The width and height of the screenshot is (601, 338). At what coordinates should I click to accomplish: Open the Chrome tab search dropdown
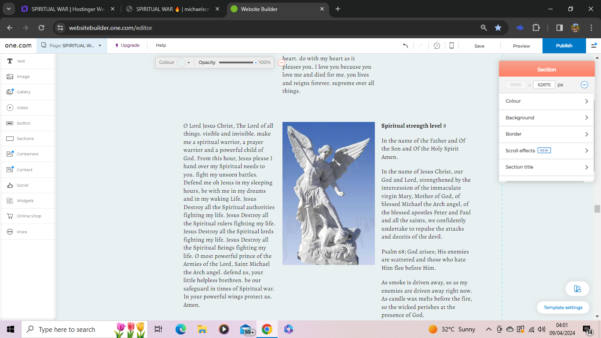tap(9, 9)
